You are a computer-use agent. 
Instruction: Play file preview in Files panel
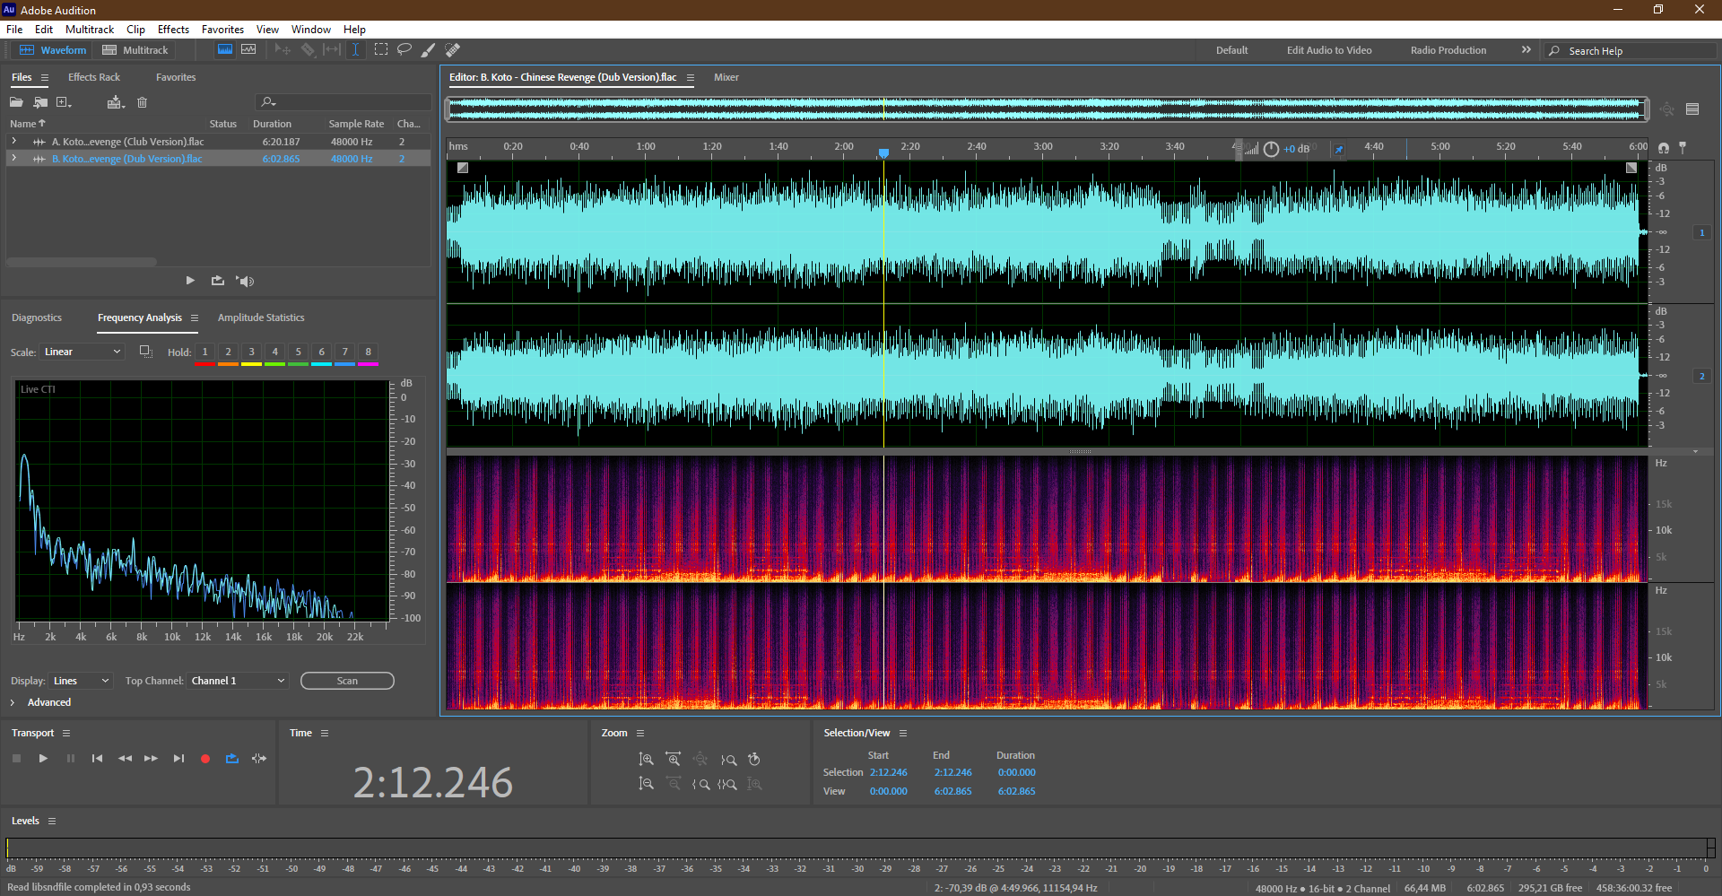tap(190, 281)
